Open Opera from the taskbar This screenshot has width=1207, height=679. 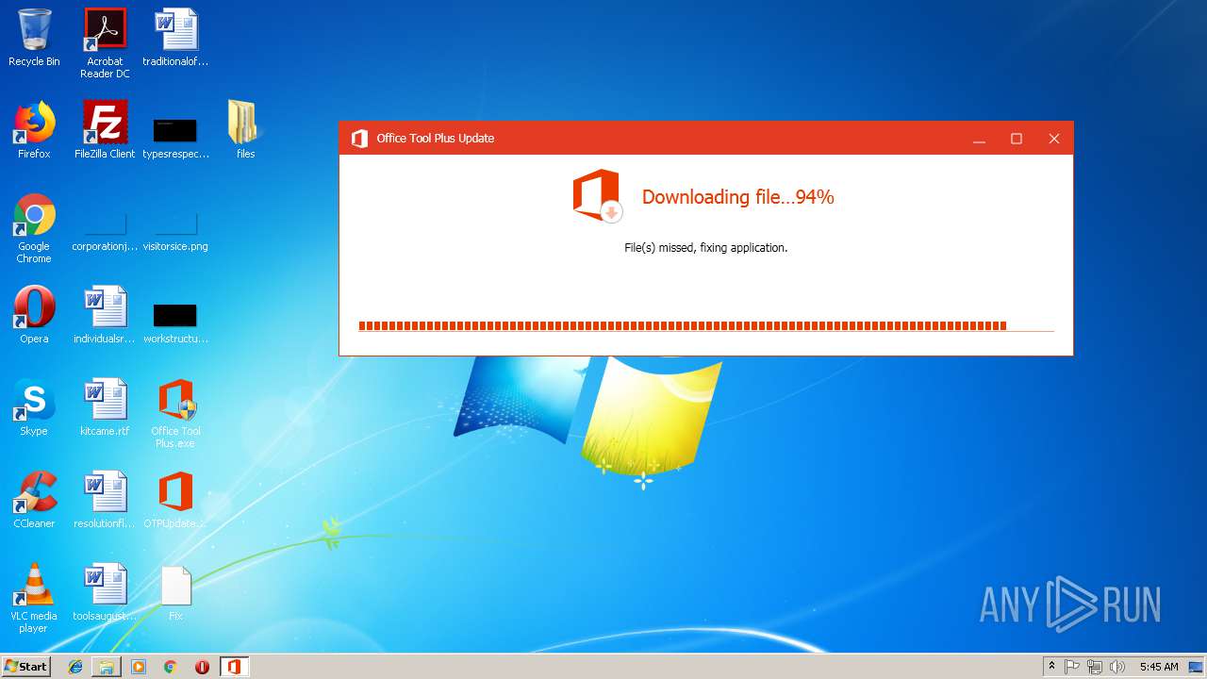pos(202,667)
